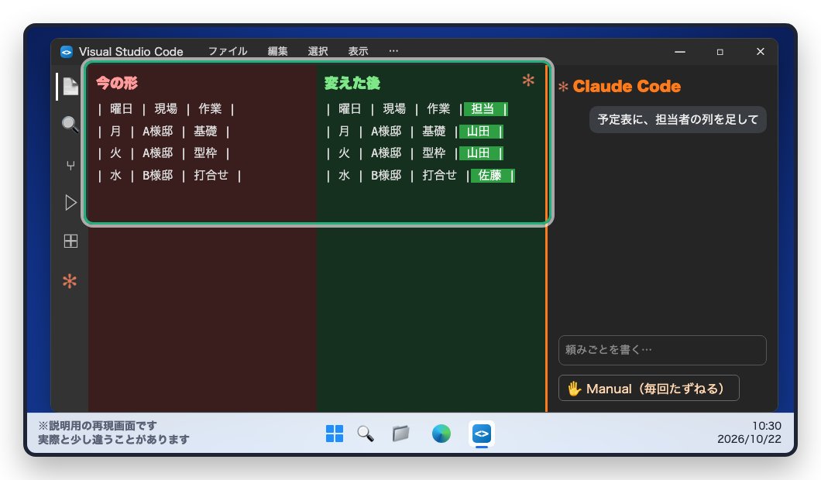Click the Visual Studio Code logo in title bar

[67, 52]
